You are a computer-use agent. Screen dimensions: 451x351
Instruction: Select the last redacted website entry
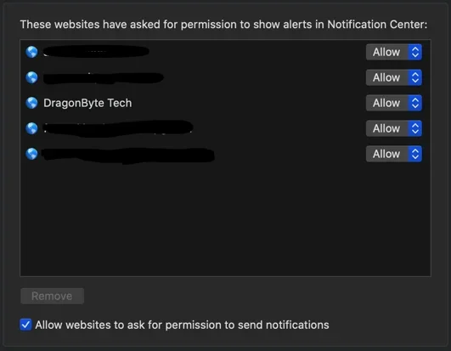[x=225, y=154]
